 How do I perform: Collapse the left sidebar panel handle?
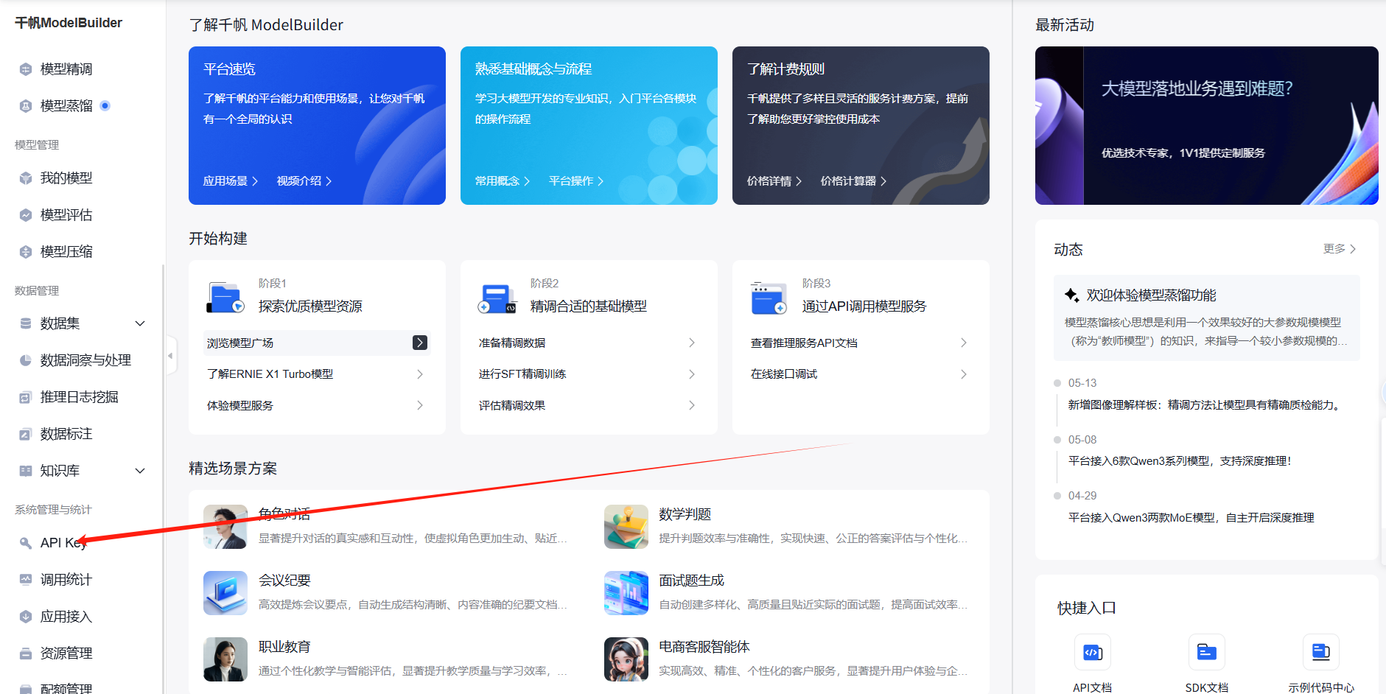coord(170,356)
